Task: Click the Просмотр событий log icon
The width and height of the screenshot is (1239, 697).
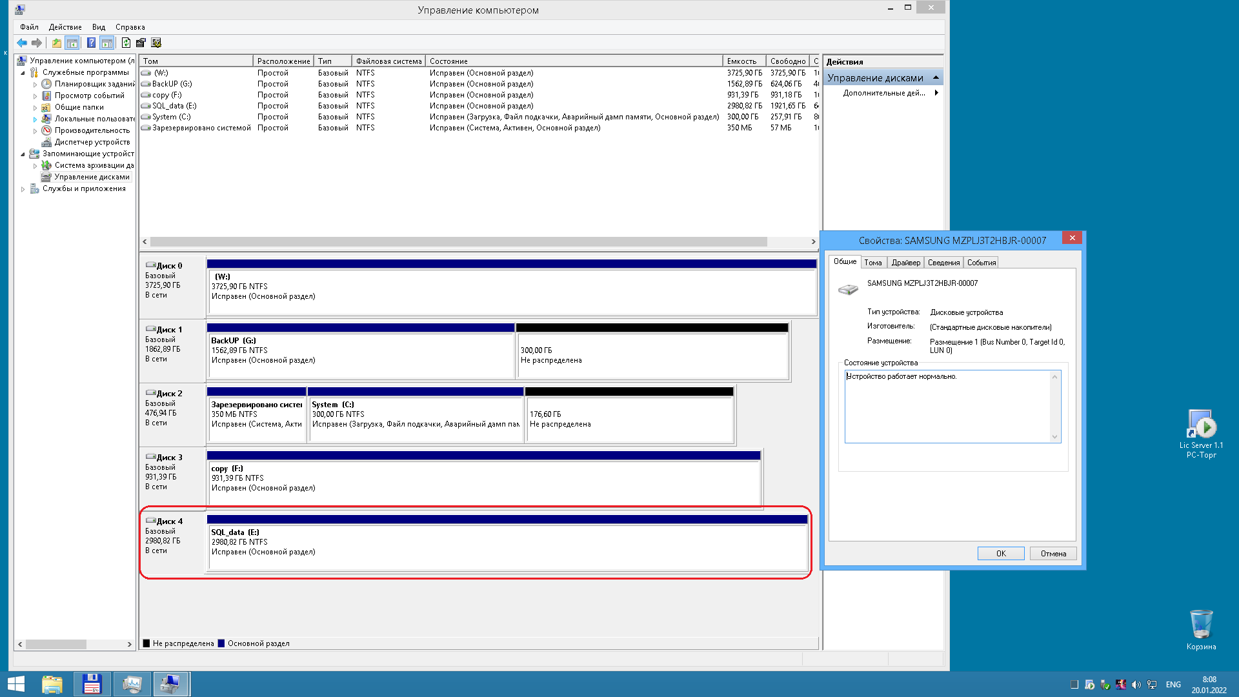Action: 46,96
